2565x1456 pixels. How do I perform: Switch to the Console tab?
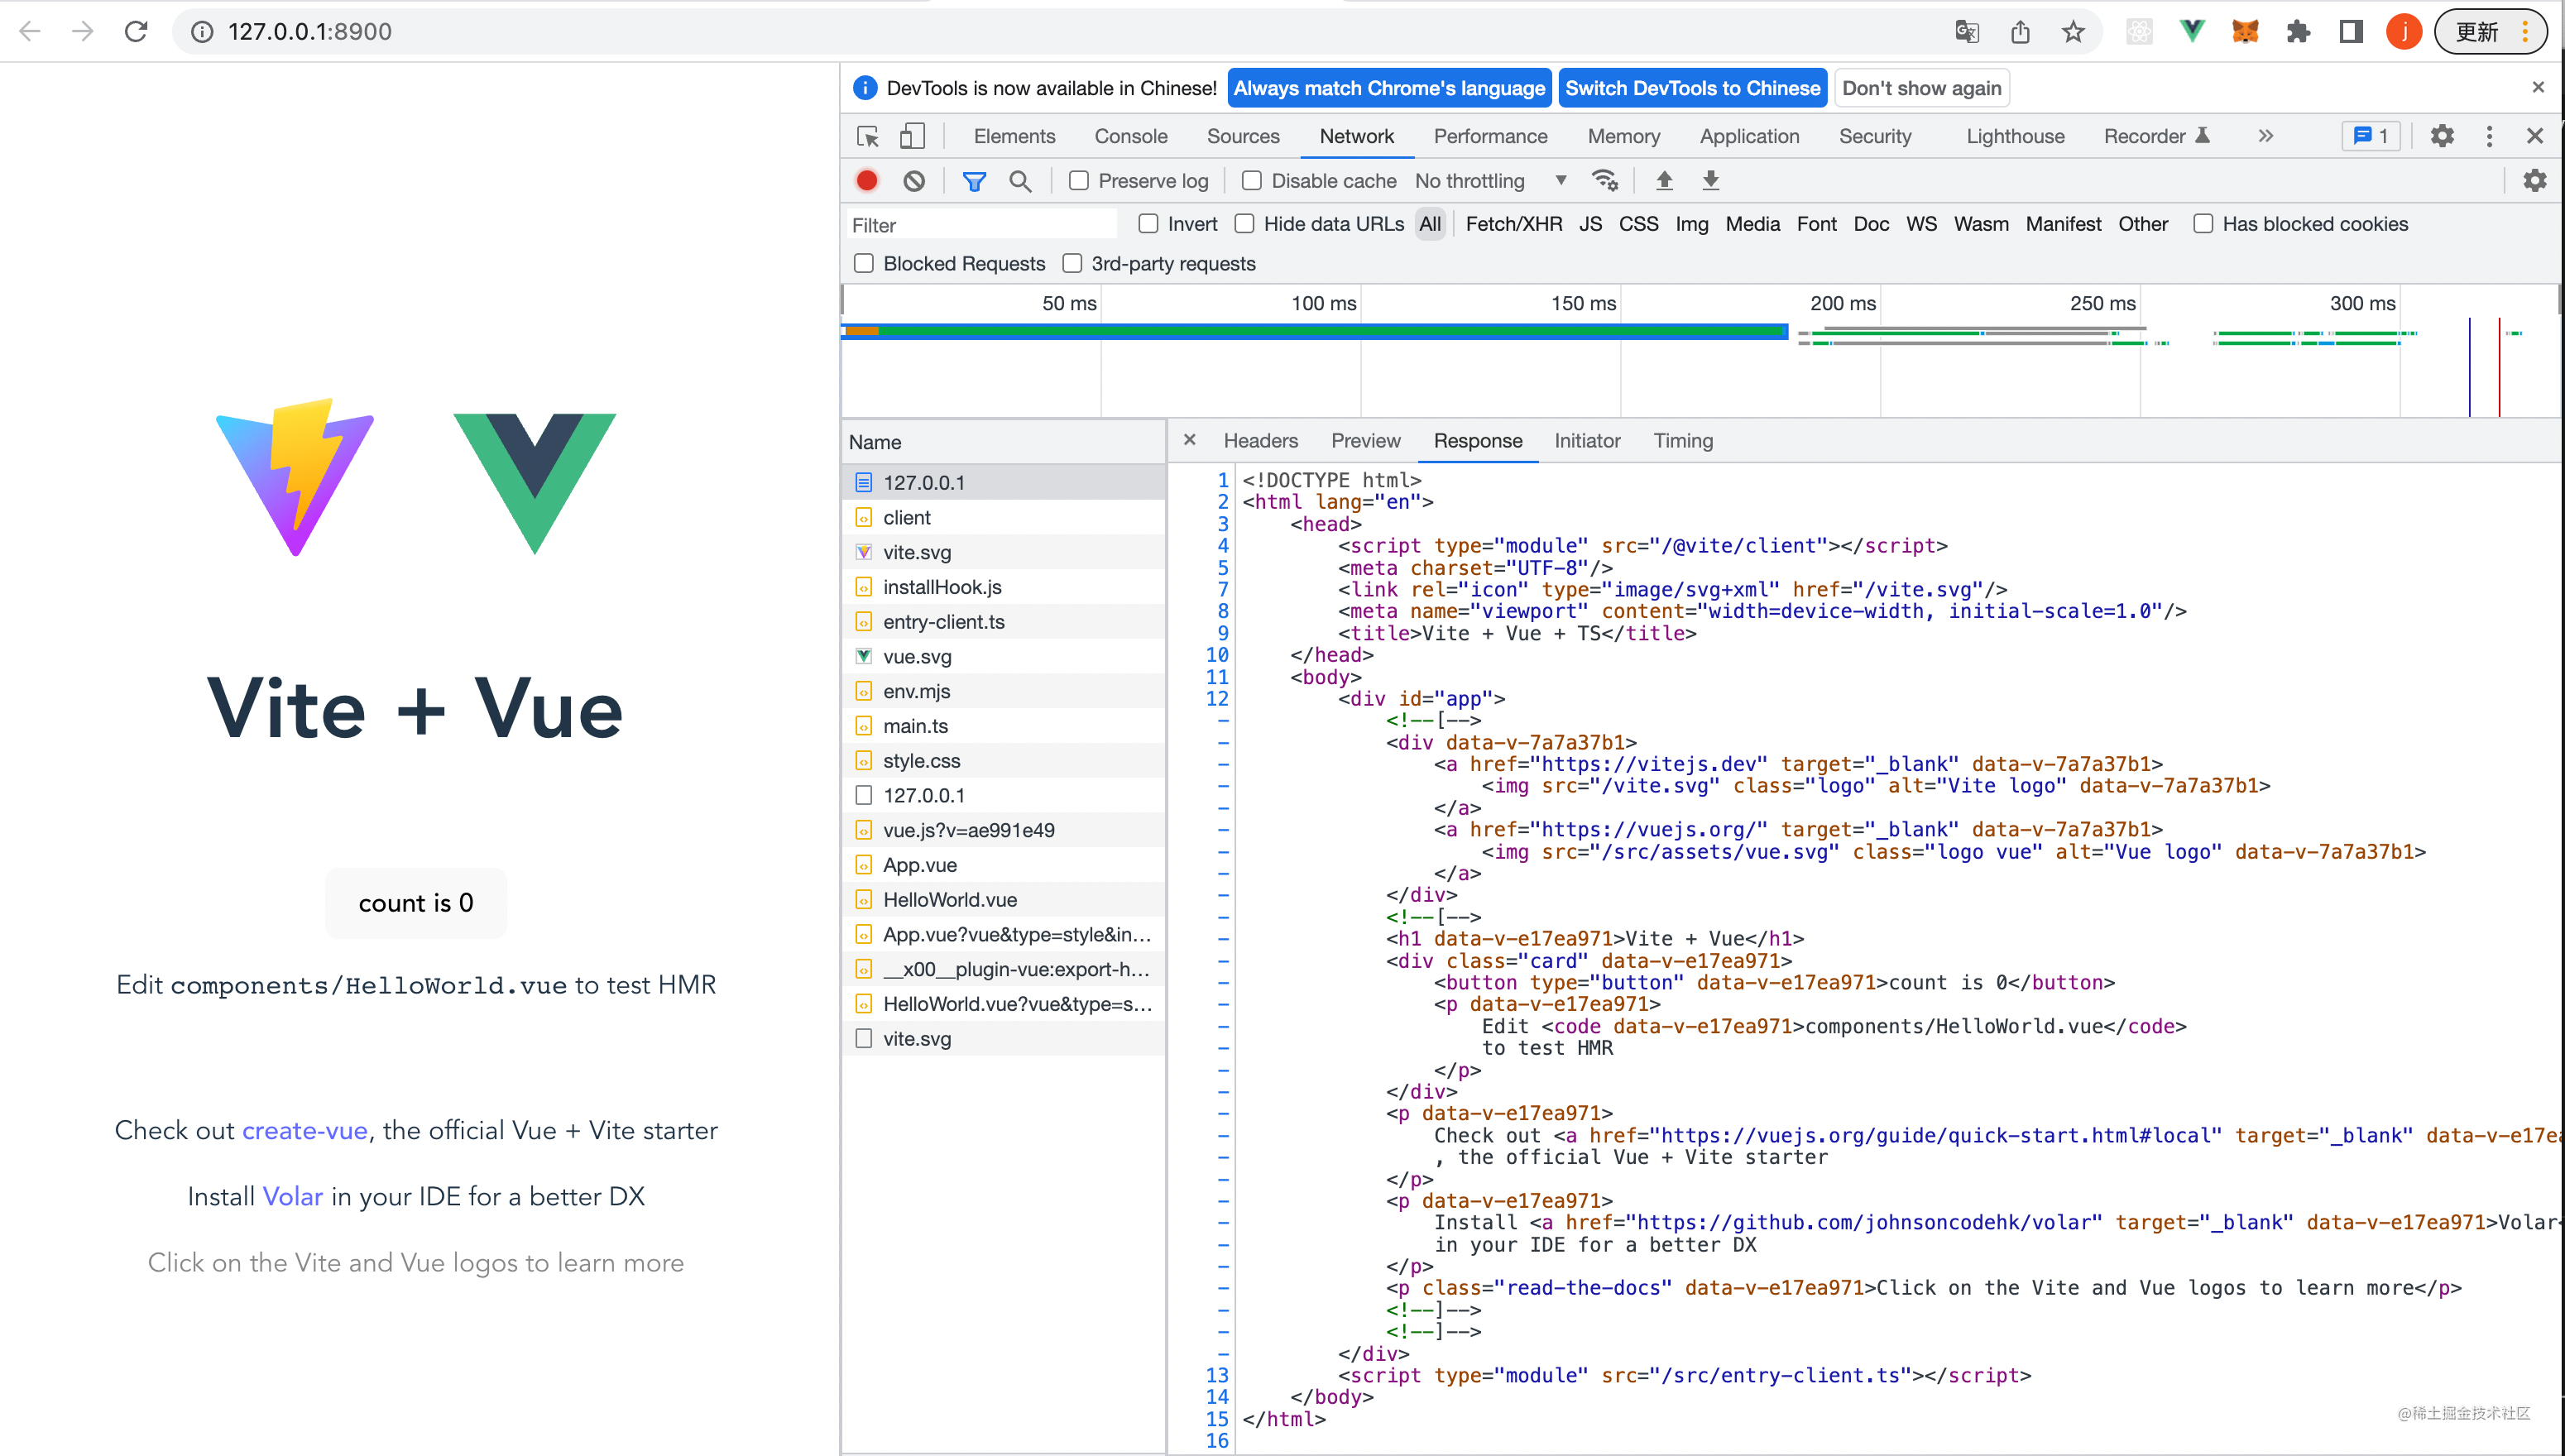coord(1130,136)
